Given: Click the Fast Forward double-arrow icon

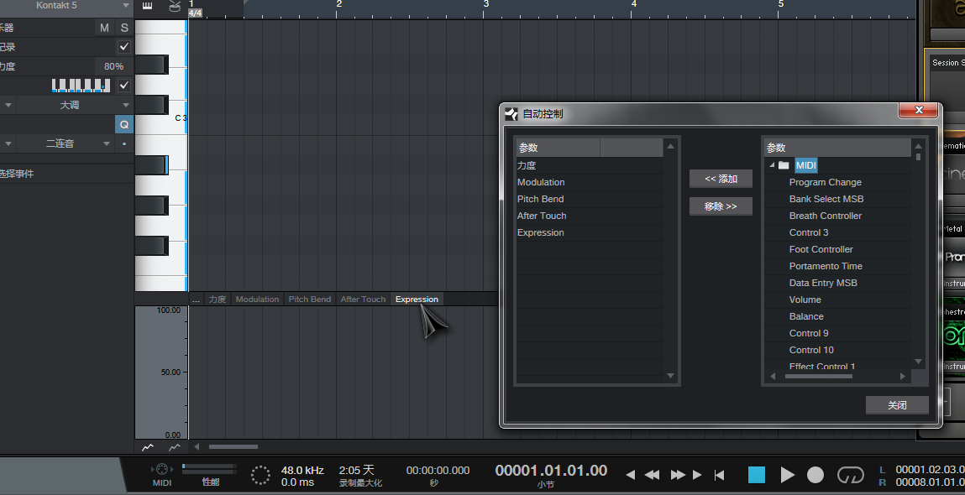Looking at the screenshot, I should pyautogui.click(x=678, y=475).
